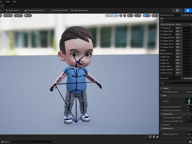Select the V_Tongue_Raise morph target row
The height and width of the screenshot is (144, 192).
point(176,31)
